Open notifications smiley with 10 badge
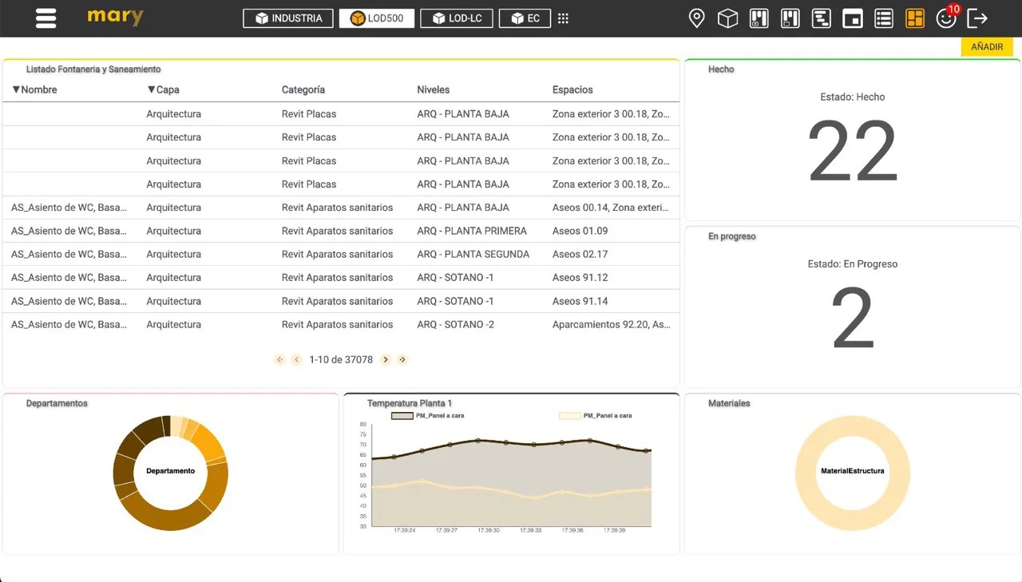 click(x=947, y=18)
